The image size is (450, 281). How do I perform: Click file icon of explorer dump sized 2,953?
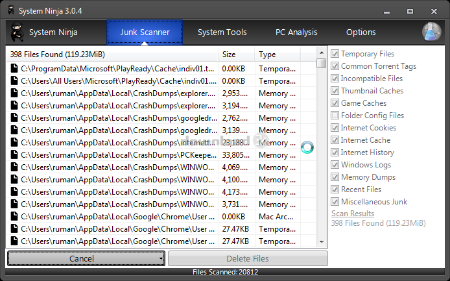click(14, 93)
